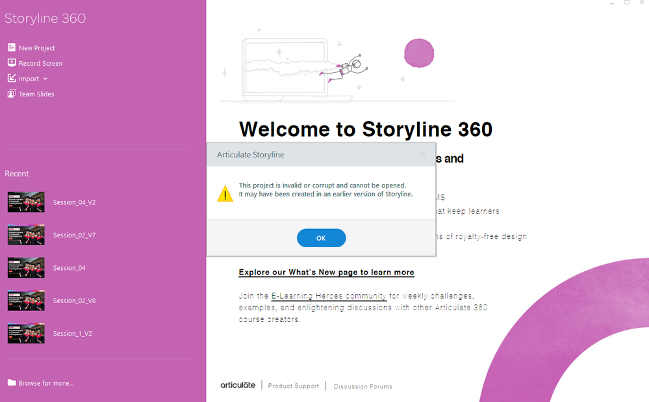Select Record Screen label
The height and width of the screenshot is (402, 649).
[x=40, y=63]
